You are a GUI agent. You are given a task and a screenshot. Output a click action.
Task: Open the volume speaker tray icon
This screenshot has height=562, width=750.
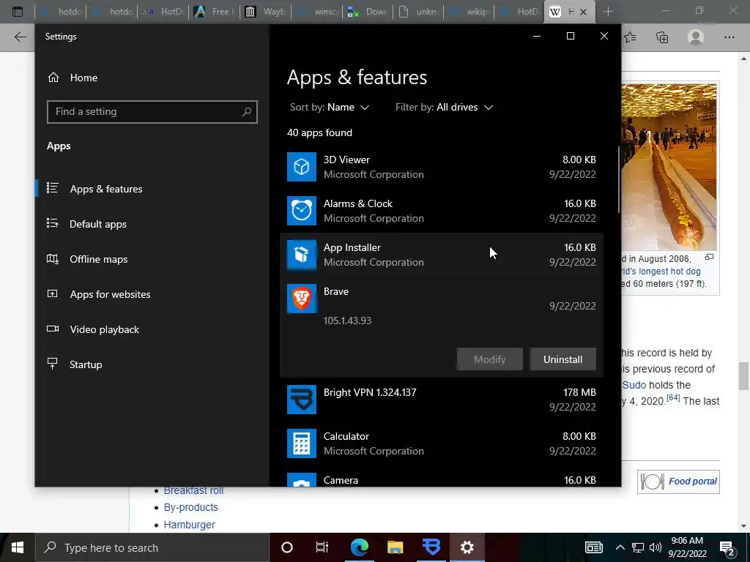click(656, 547)
